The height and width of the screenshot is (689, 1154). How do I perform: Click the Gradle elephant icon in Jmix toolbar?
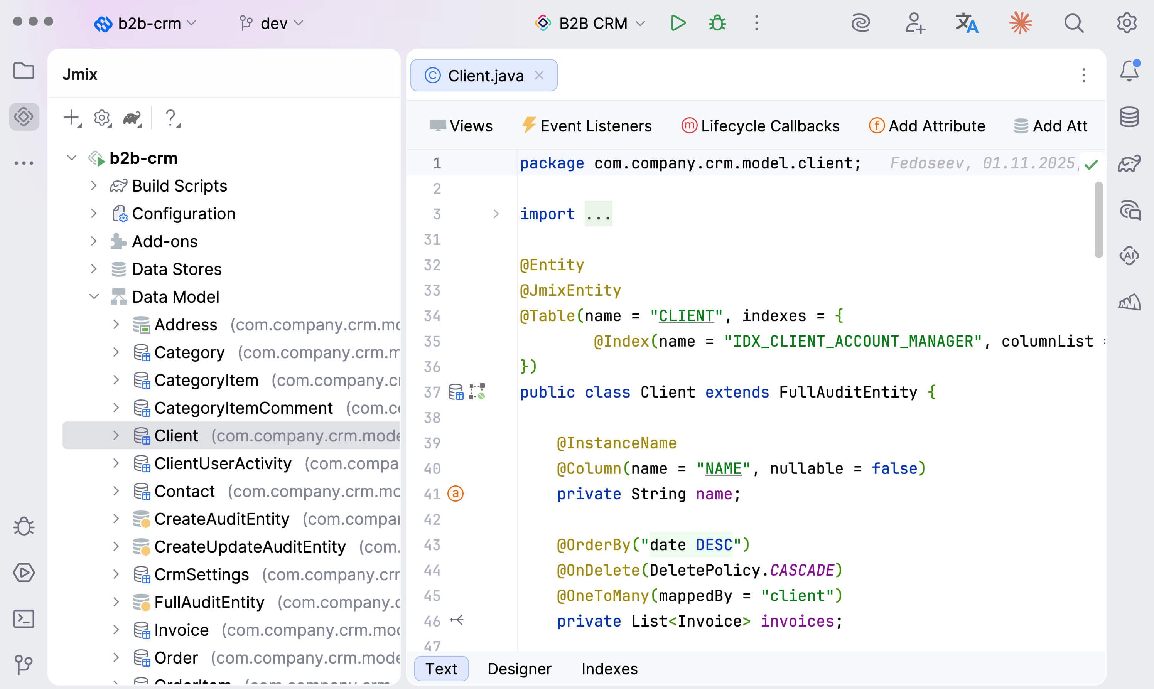coord(132,118)
